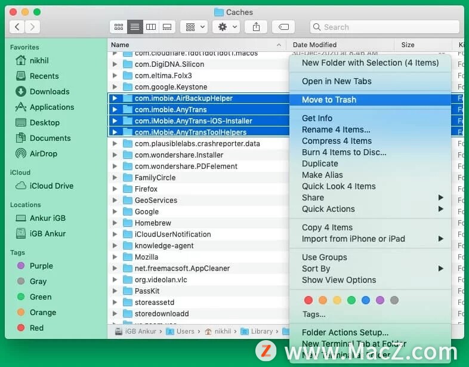Apply the red tag color in context menu
The image size is (469, 367).
(308, 300)
